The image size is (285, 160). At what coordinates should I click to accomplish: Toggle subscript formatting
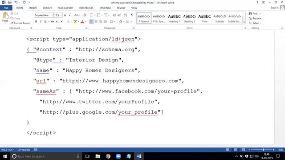[x=57, y=22]
